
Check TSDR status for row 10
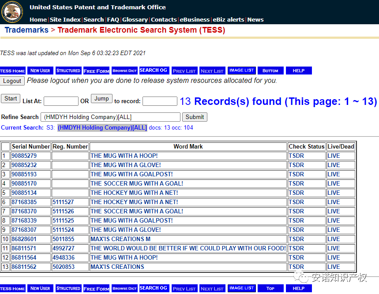click(296, 239)
